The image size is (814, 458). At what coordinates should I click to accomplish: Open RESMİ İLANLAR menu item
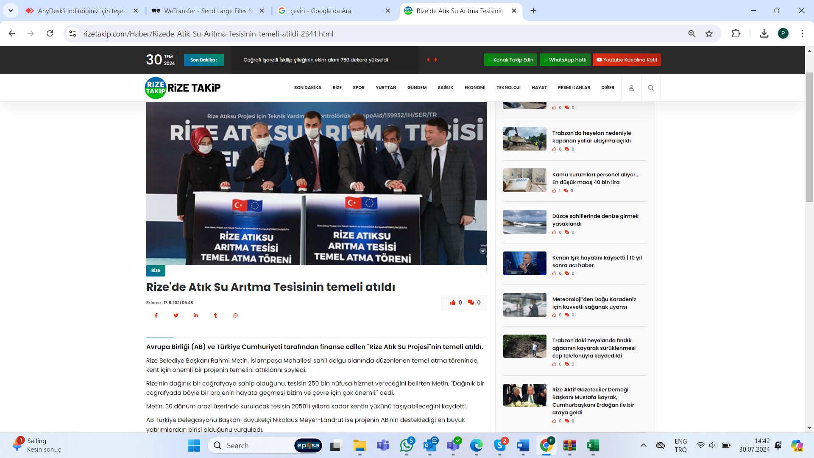click(x=574, y=88)
